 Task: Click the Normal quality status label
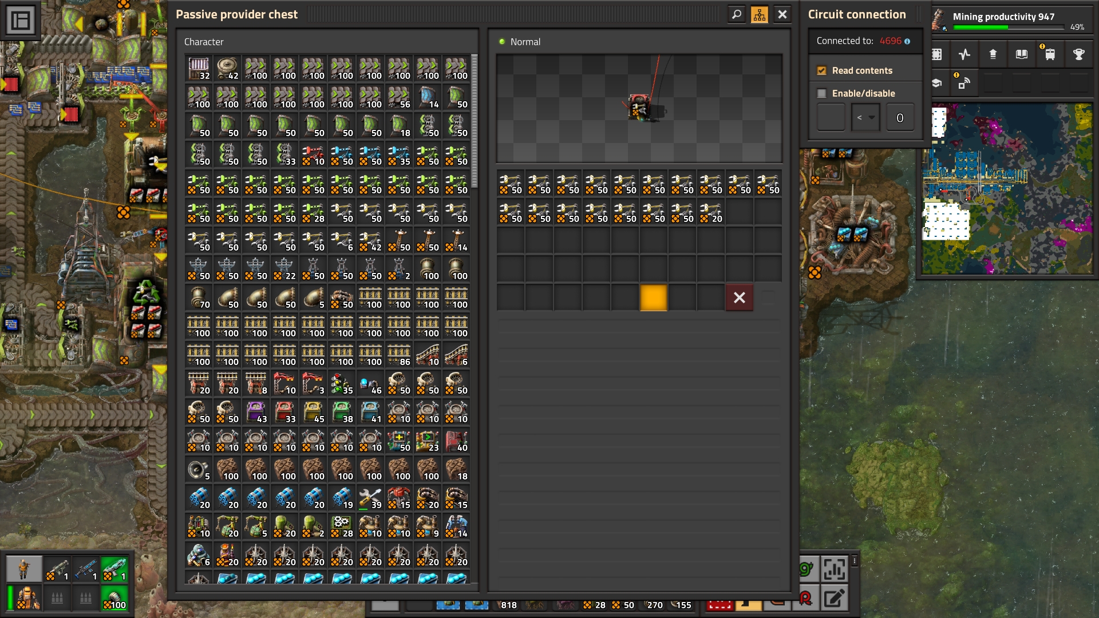click(525, 42)
